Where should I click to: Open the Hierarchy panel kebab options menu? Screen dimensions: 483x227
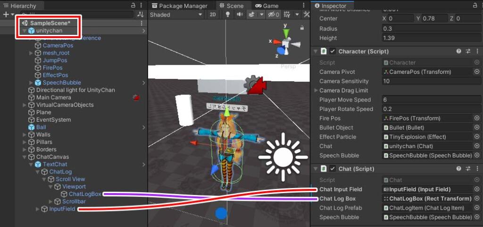(141, 5)
